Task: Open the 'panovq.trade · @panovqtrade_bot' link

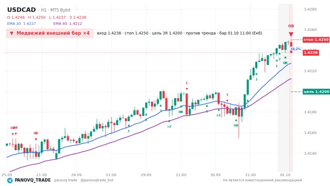Action: pos(84,180)
